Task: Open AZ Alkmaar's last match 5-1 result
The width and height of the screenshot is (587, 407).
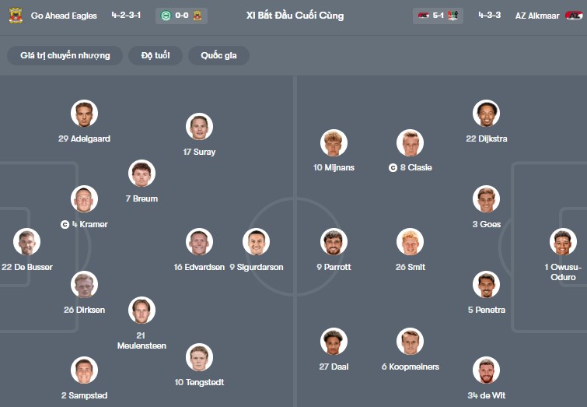Action: pos(438,16)
